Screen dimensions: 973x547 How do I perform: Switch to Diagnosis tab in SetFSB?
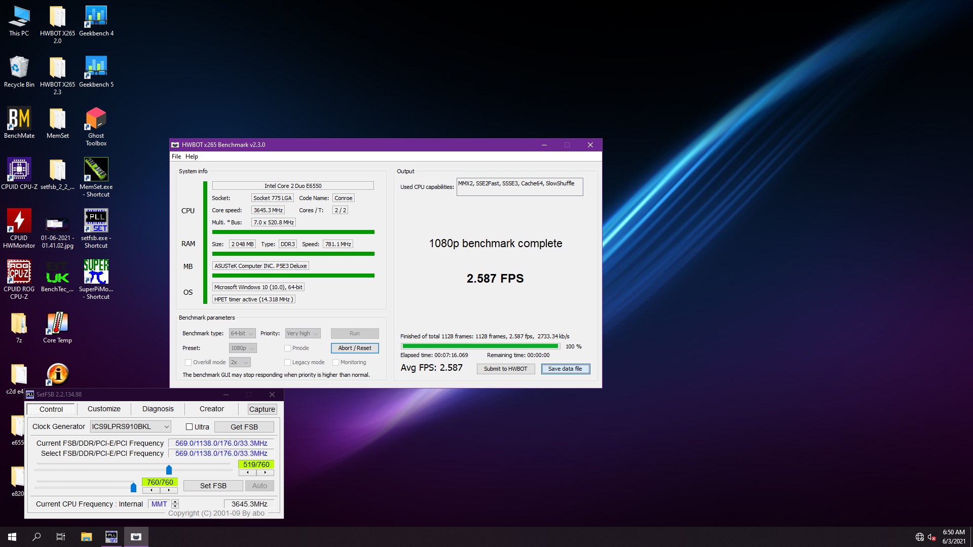(158, 409)
